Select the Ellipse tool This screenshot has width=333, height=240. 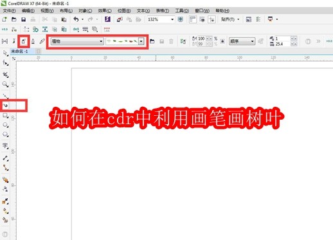[5, 125]
